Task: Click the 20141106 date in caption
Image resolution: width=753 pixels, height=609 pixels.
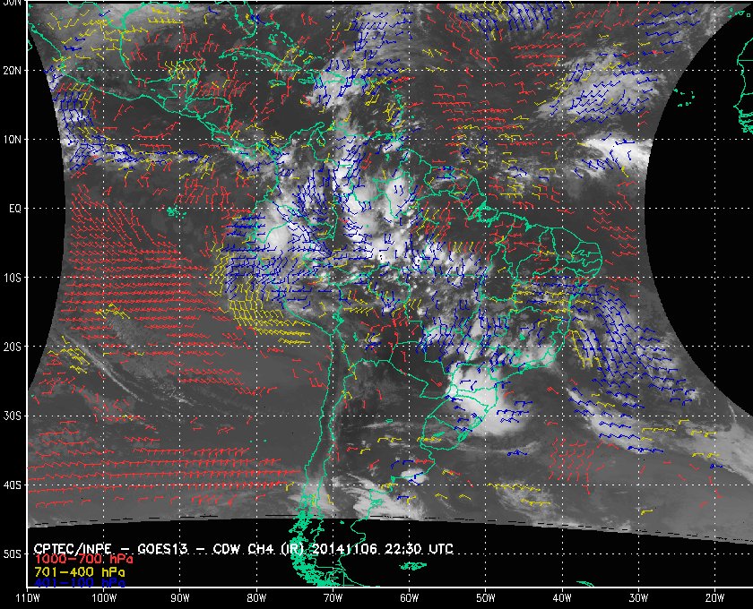Action: tap(346, 549)
